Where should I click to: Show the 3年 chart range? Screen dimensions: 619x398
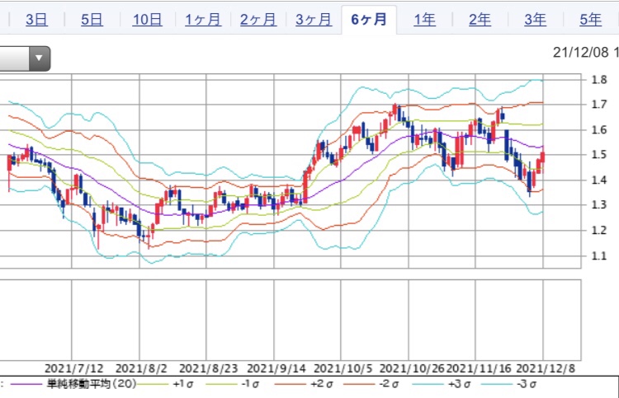point(535,19)
